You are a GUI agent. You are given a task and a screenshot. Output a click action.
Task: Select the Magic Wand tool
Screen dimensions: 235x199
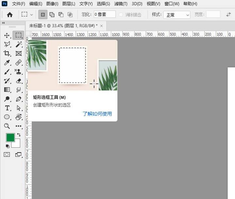[19, 44]
